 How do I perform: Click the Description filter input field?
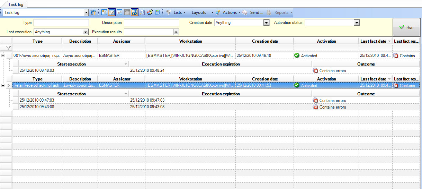[x=152, y=23]
